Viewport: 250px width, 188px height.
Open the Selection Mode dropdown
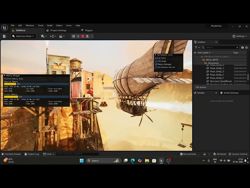point(23,36)
